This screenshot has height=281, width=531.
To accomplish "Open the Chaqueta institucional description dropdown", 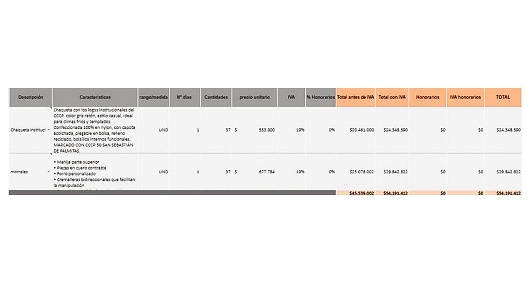I will pos(49,129).
